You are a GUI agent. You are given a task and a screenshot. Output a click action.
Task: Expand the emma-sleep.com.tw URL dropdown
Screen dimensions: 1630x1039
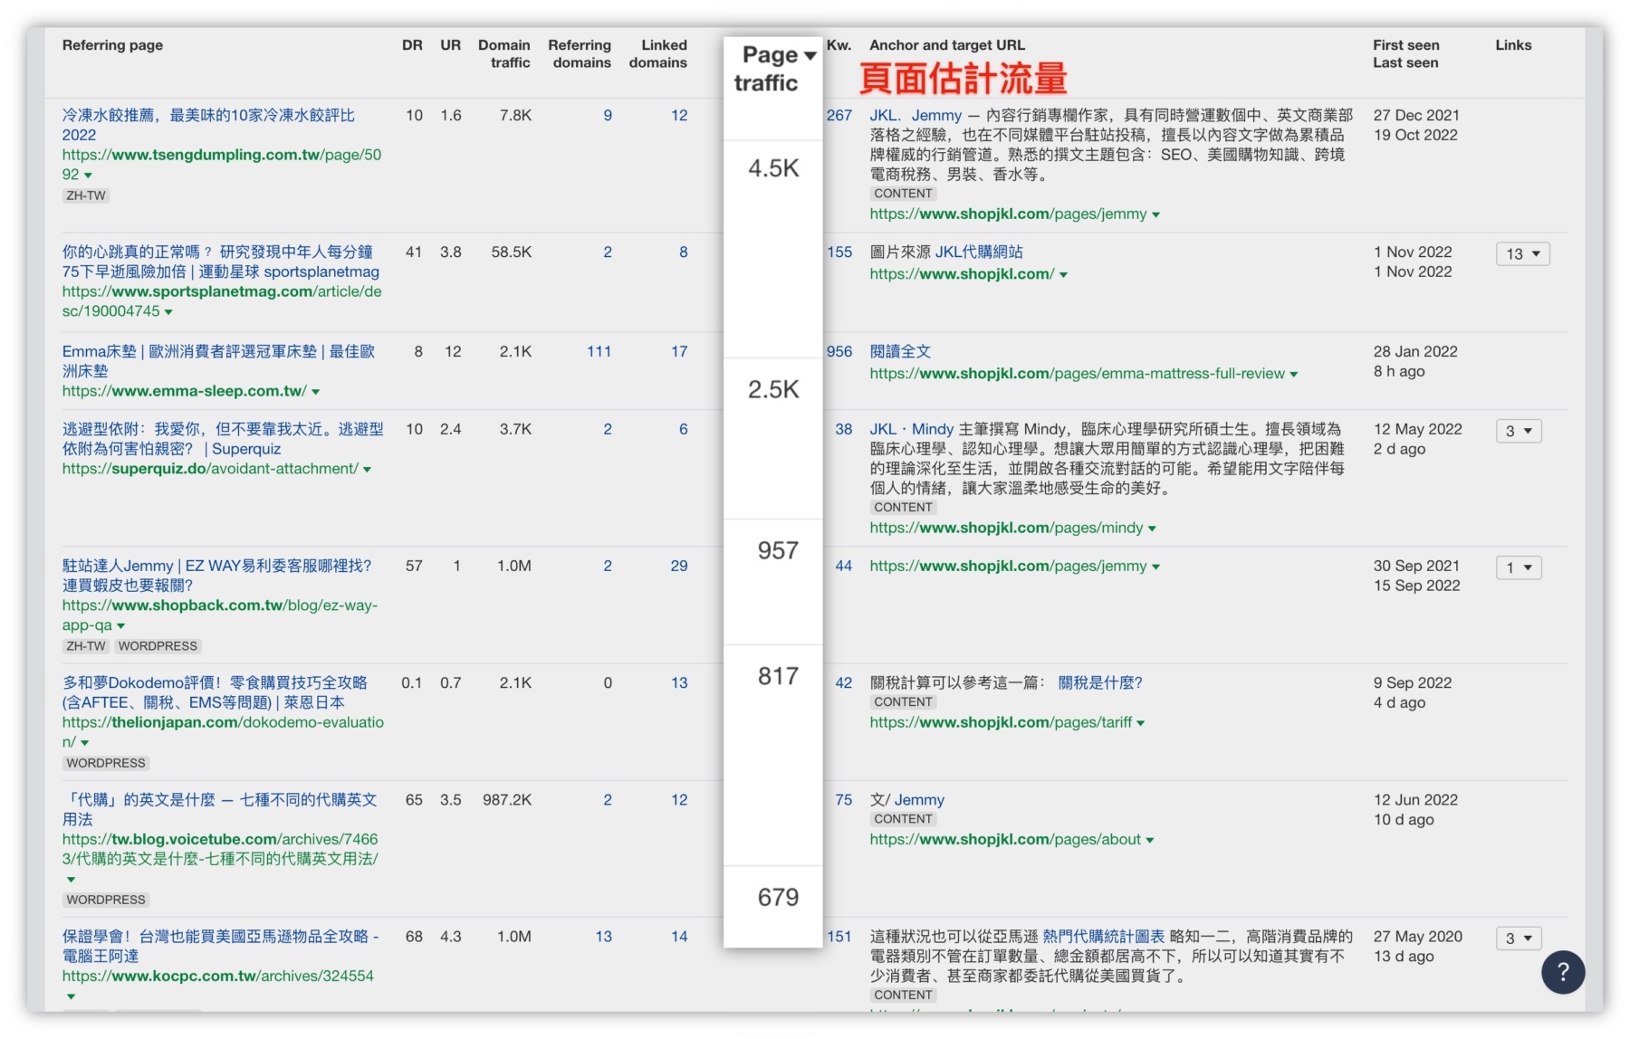coord(315,391)
